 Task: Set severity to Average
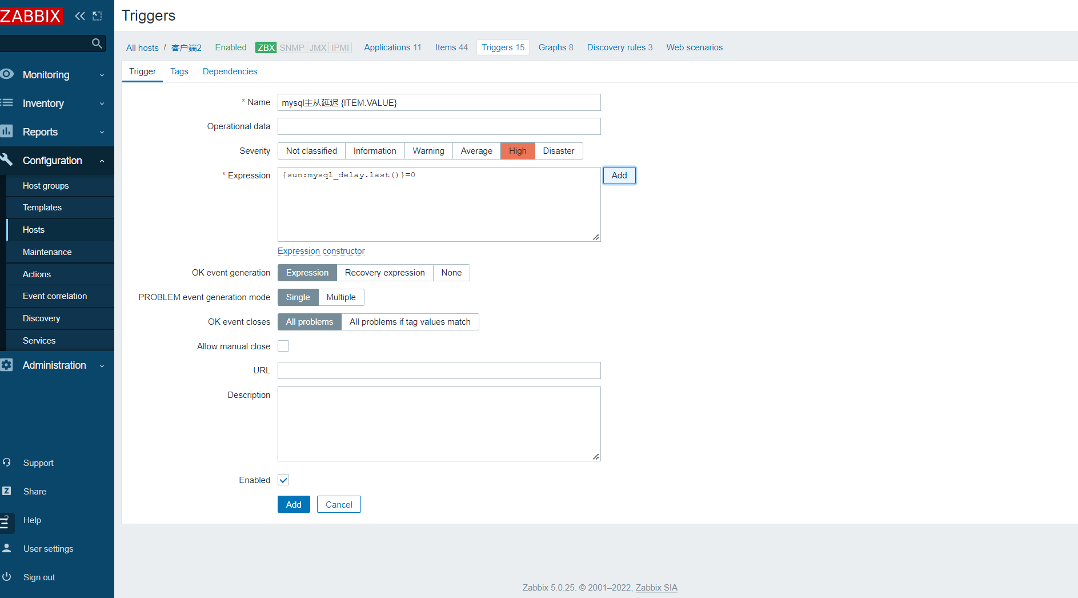476,151
